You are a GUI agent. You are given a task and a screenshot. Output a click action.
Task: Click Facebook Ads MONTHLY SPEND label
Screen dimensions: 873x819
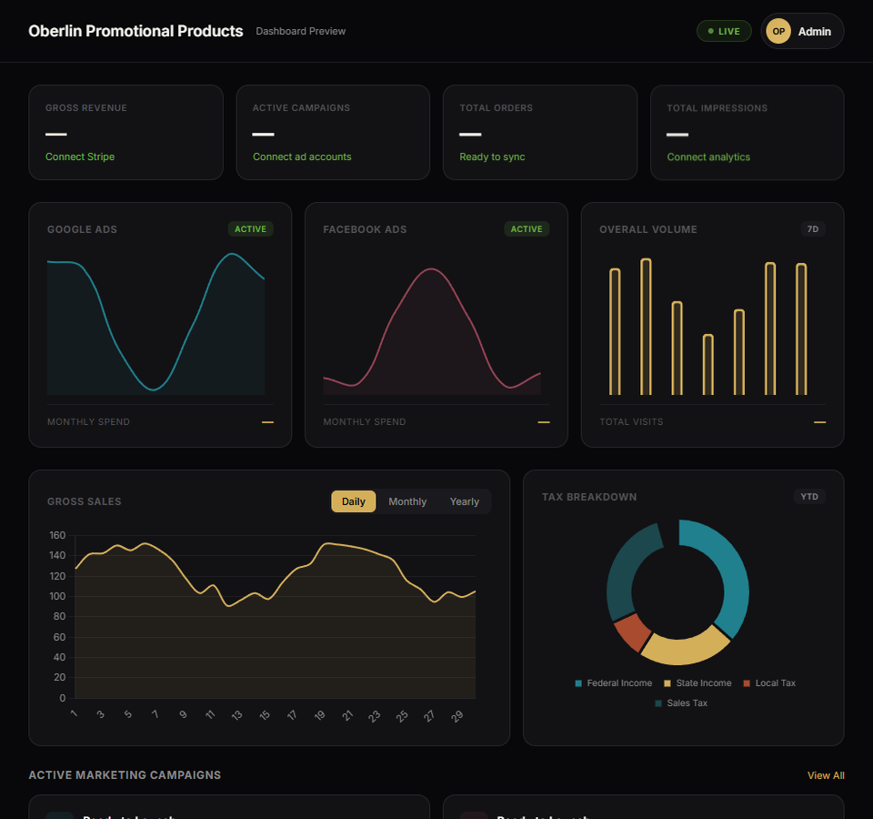pyautogui.click(x=365, y=421)
